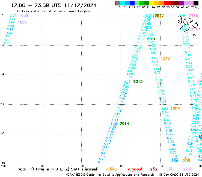This screenshot has width=202, height=177.
Task: Click the black swatch at legend end
Action: (196, 3)
